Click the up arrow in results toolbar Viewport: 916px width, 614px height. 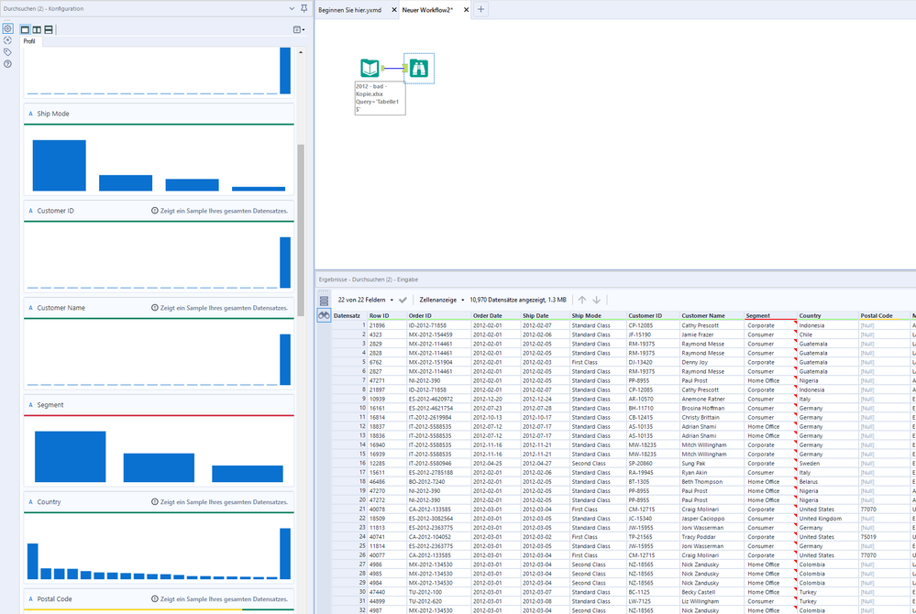click(582, 300)
